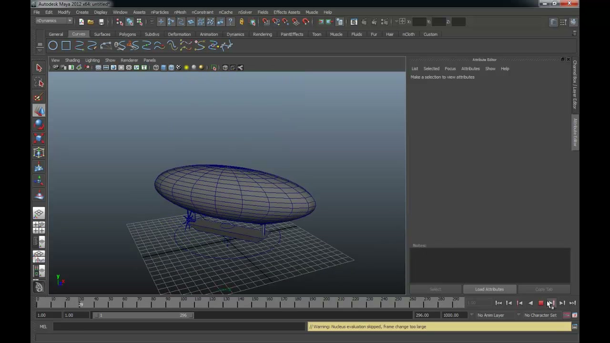Select the Scale tool cube icon
This screenshot has width=610, height=343.
point(39,139)
